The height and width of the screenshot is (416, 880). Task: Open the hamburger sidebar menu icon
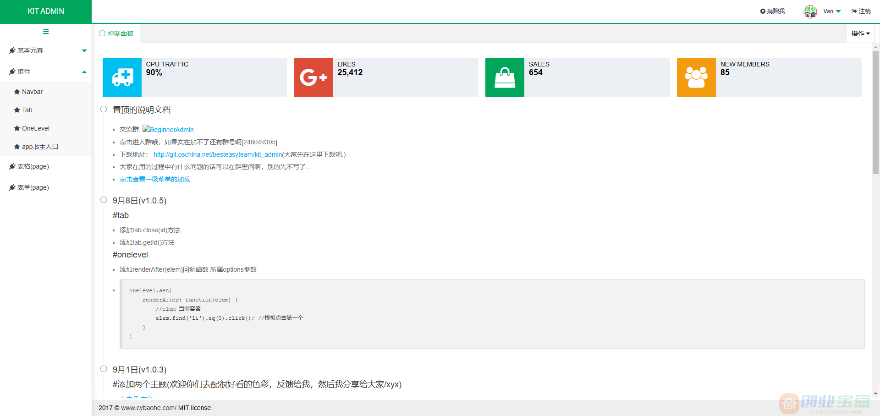(46, 32)
